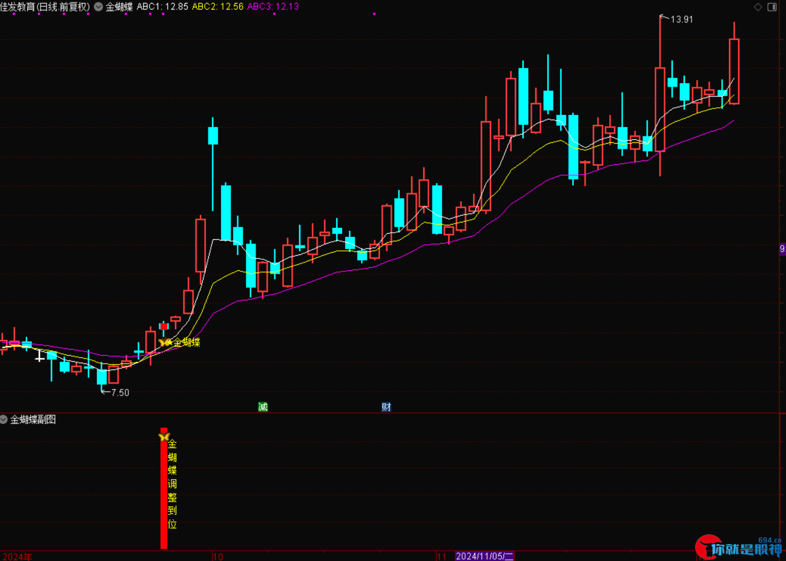Click the blue 财 event marker
Image resolution: width=786 pixels, height=561 pixels.
click(x=386, y=407)
